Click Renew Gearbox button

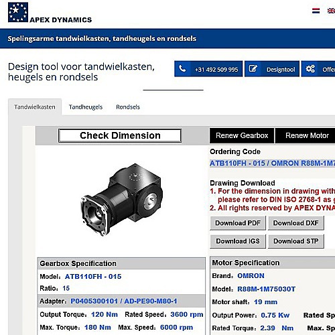242,135
